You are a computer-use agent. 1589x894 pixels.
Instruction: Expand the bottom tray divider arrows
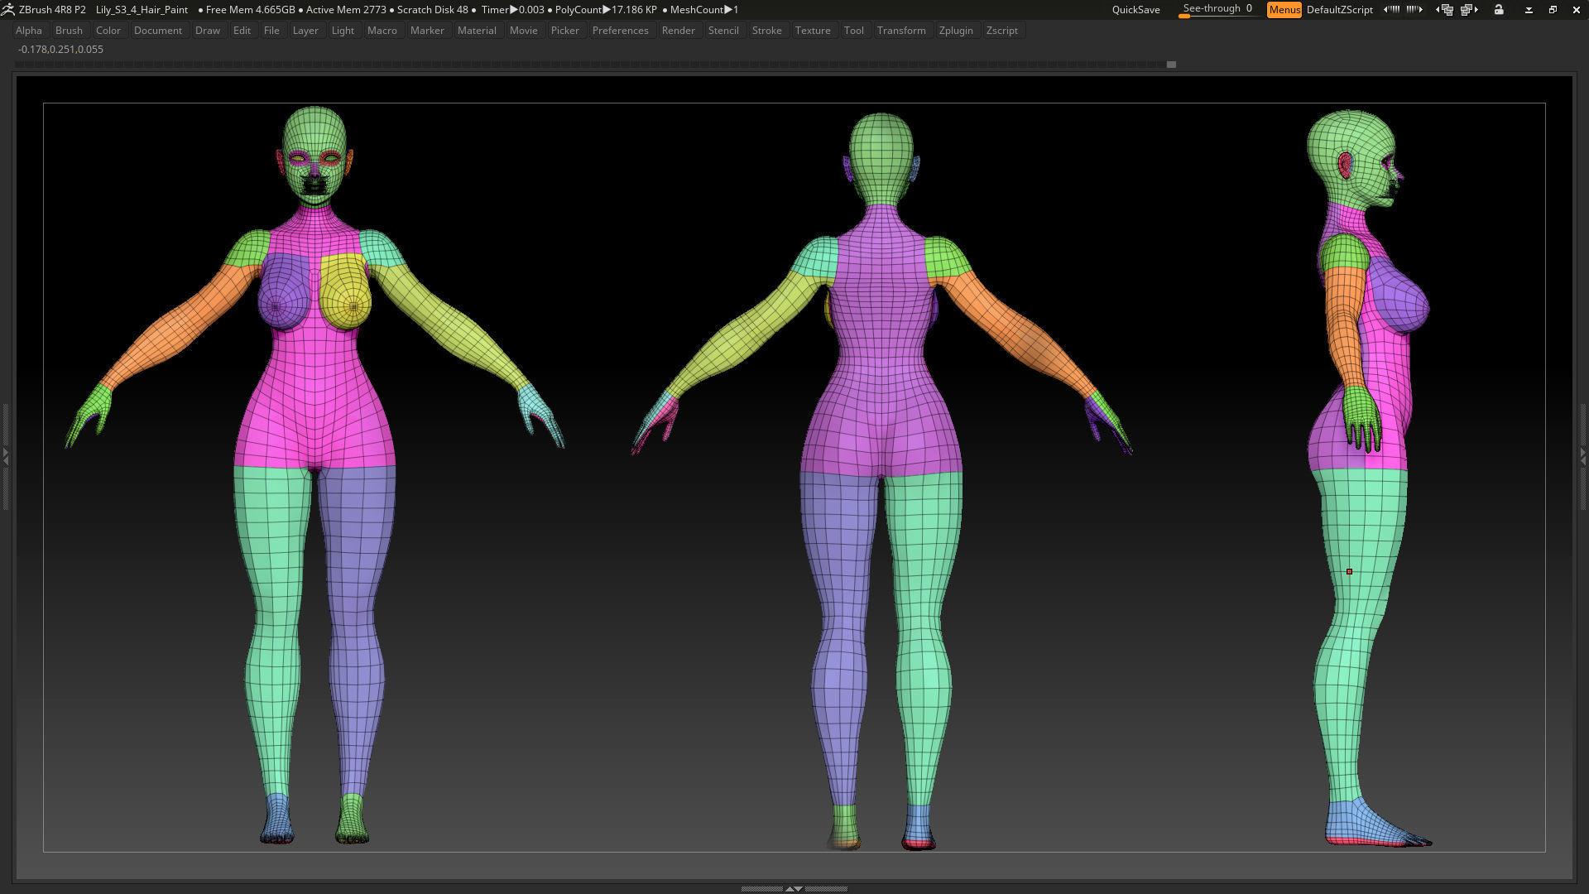pos(794,888)
